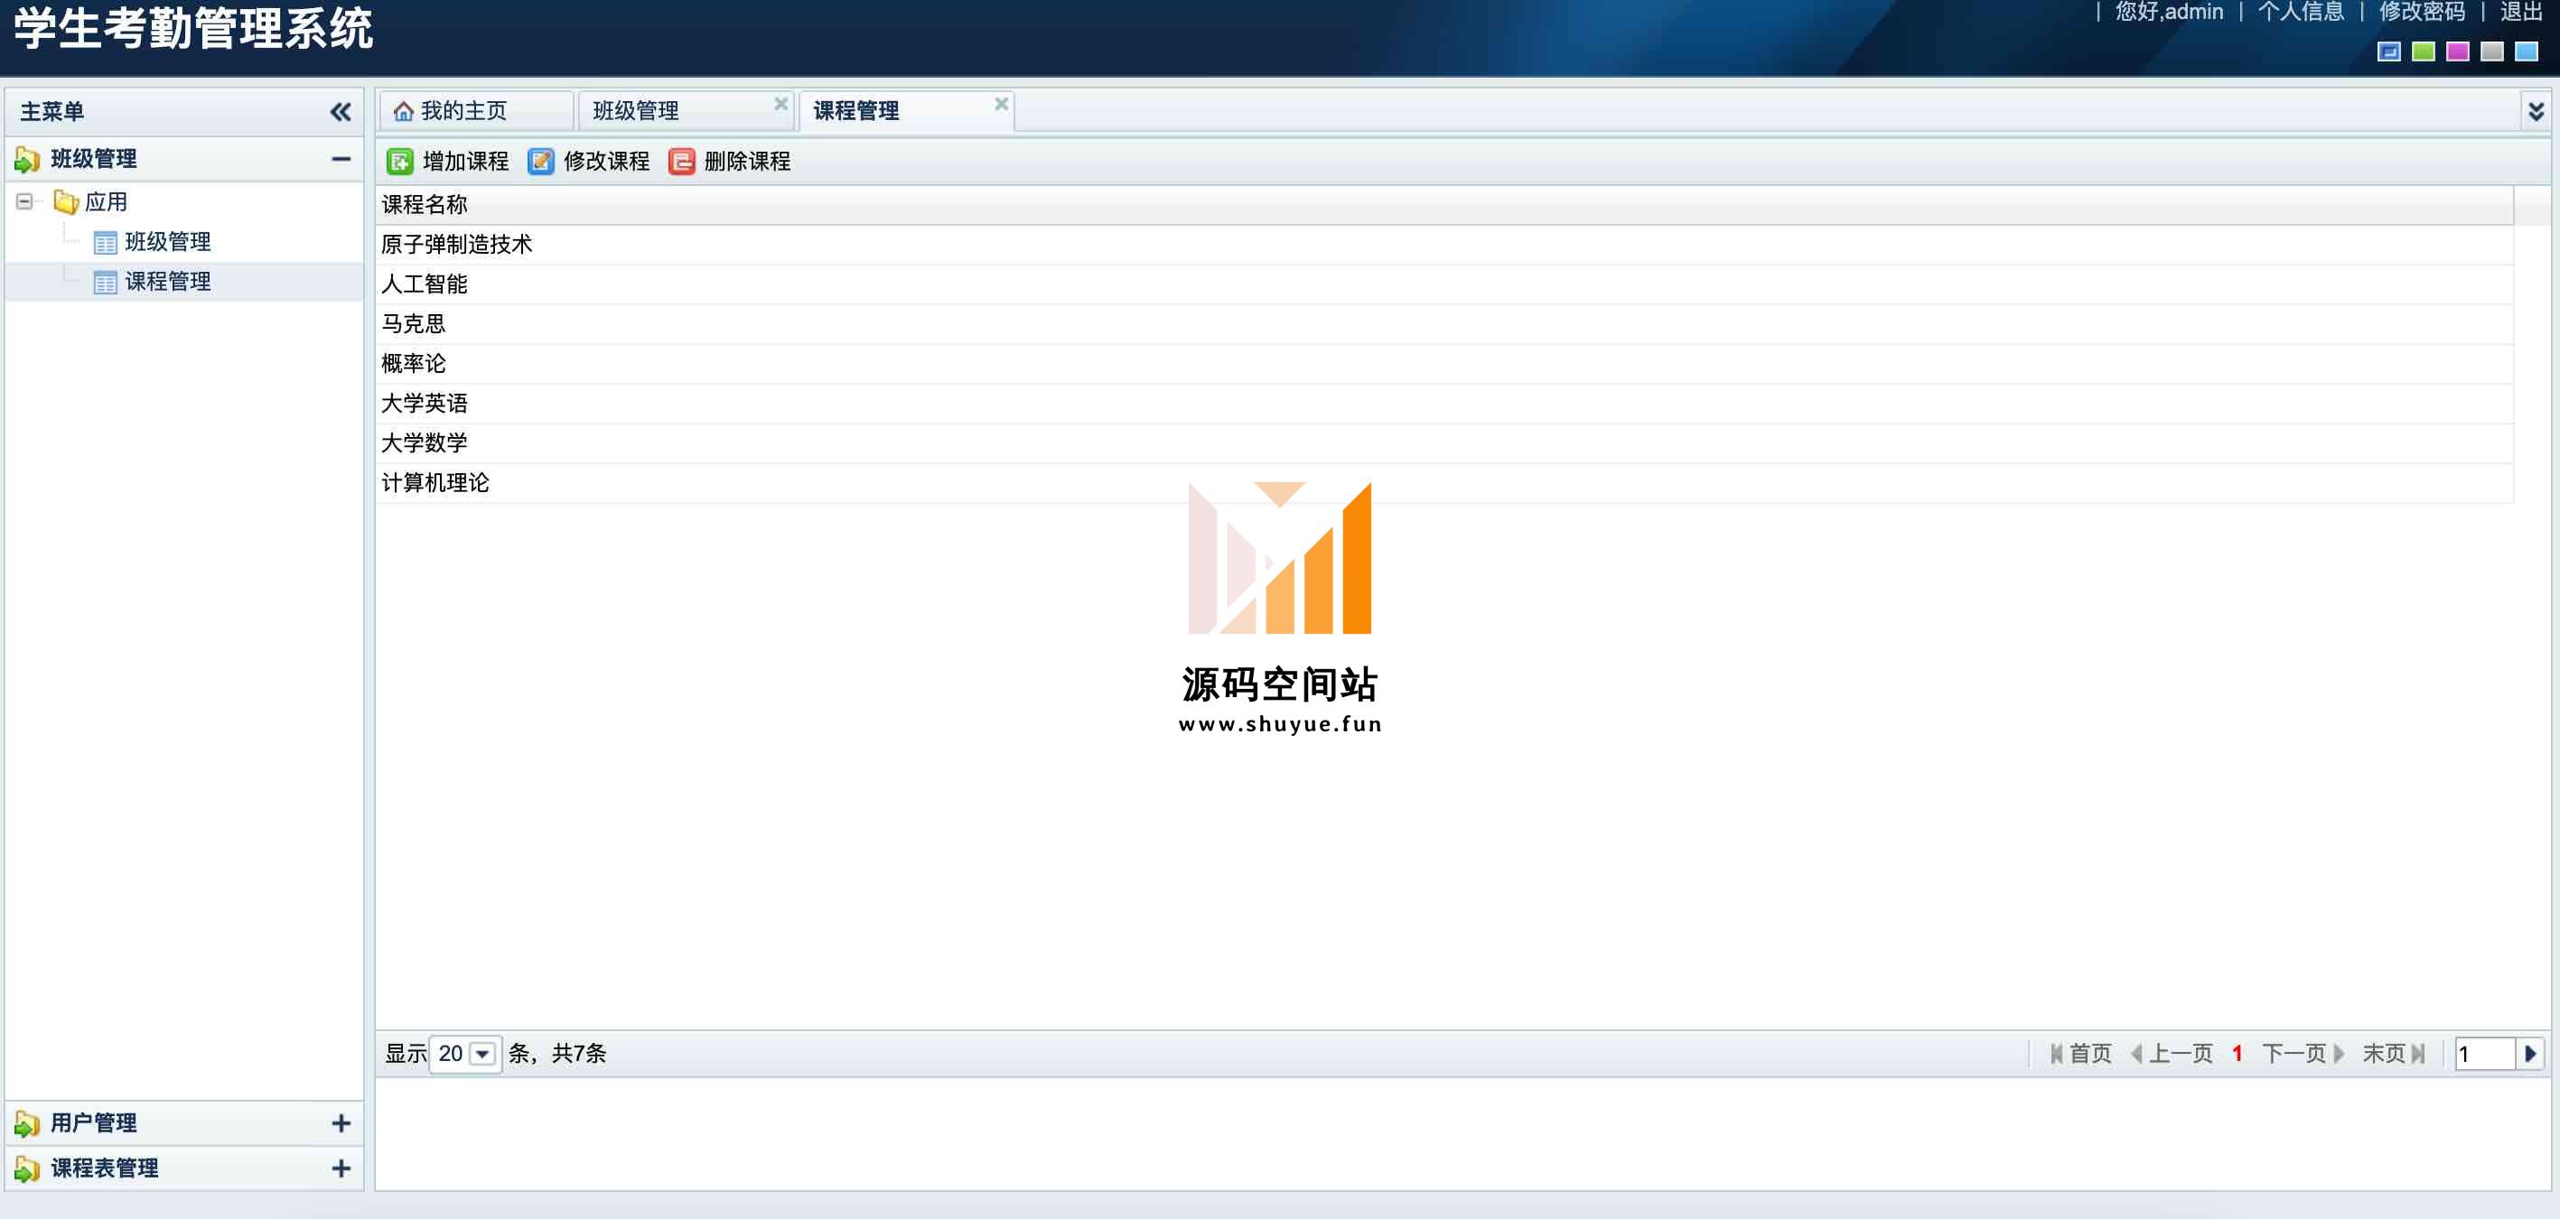Select the row 大学数学
This screenshot has height=1219, width=2560.
1444,443
